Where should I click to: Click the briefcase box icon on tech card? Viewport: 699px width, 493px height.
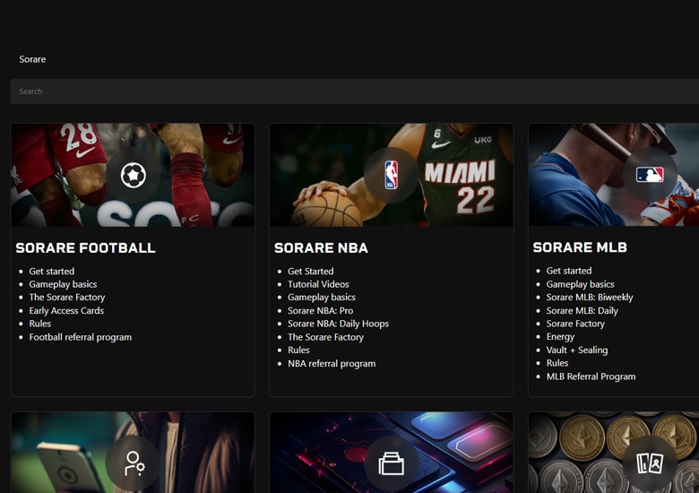(x=392, y=463)
